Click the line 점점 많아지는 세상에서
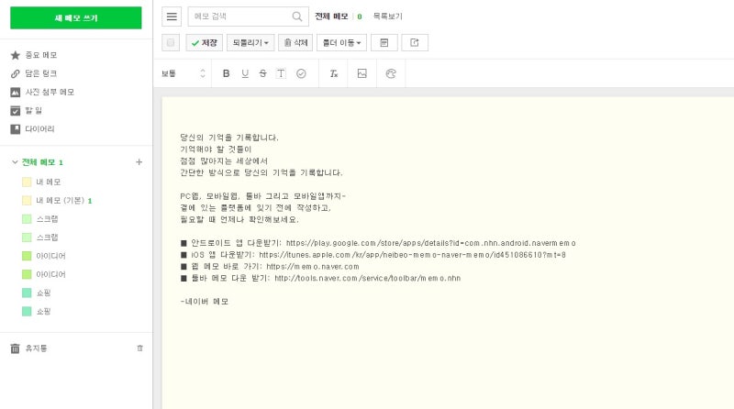The width and height of the screenshot is (734, 409). point(224,161)
